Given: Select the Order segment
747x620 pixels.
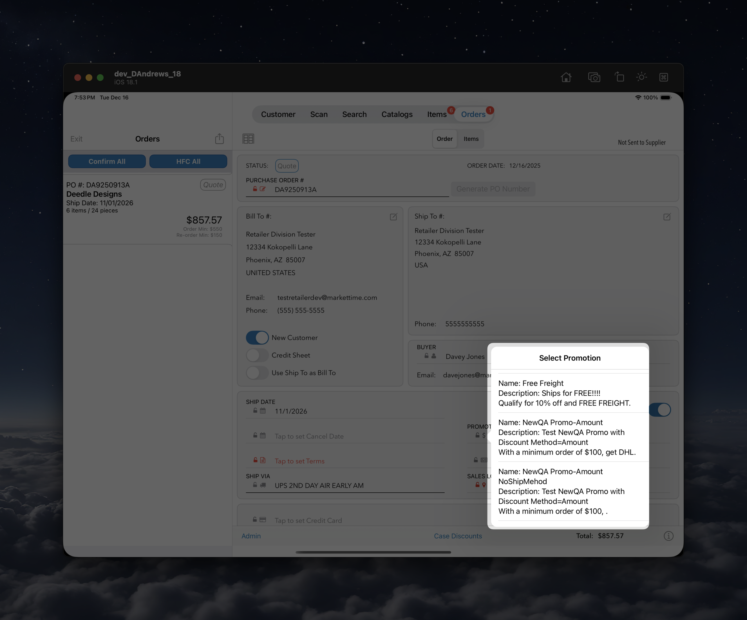Looking at the screenshot, I should (x=445, y=139).
